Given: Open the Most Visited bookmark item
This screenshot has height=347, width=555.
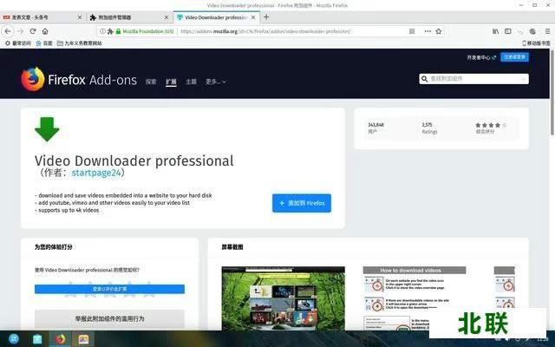Looking at the screenshot, I should (x=17, y=43).
